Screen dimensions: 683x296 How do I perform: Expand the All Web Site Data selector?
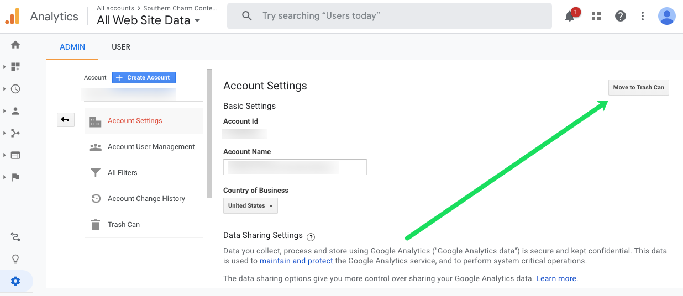click(x=148, y=21)
